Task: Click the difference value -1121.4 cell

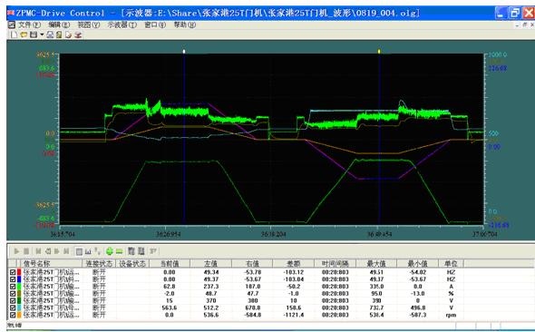Action: click(x=294, y=315)
